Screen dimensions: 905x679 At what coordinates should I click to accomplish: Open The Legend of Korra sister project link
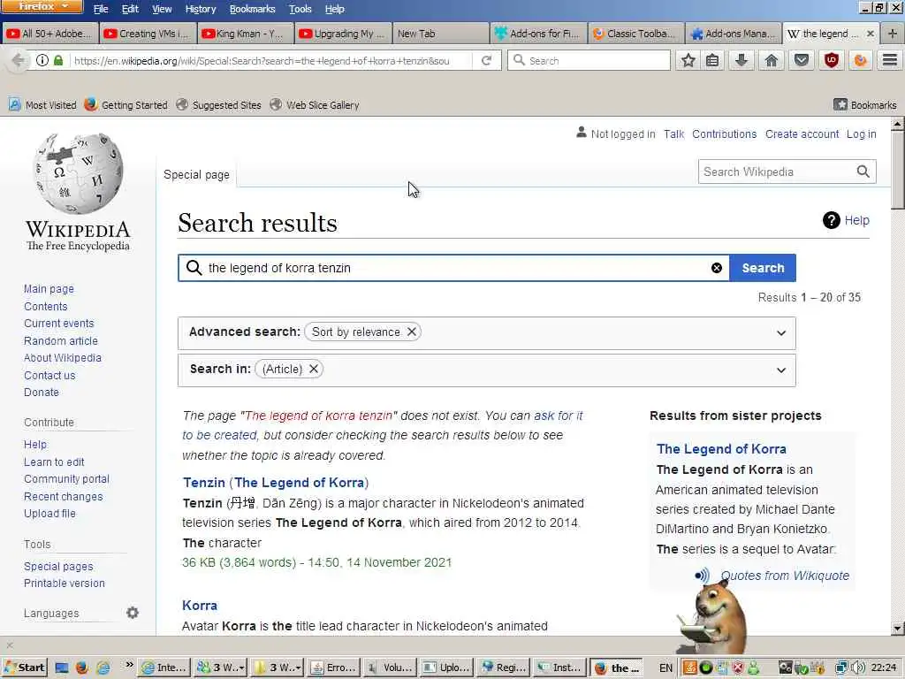[x=721, y=448]
